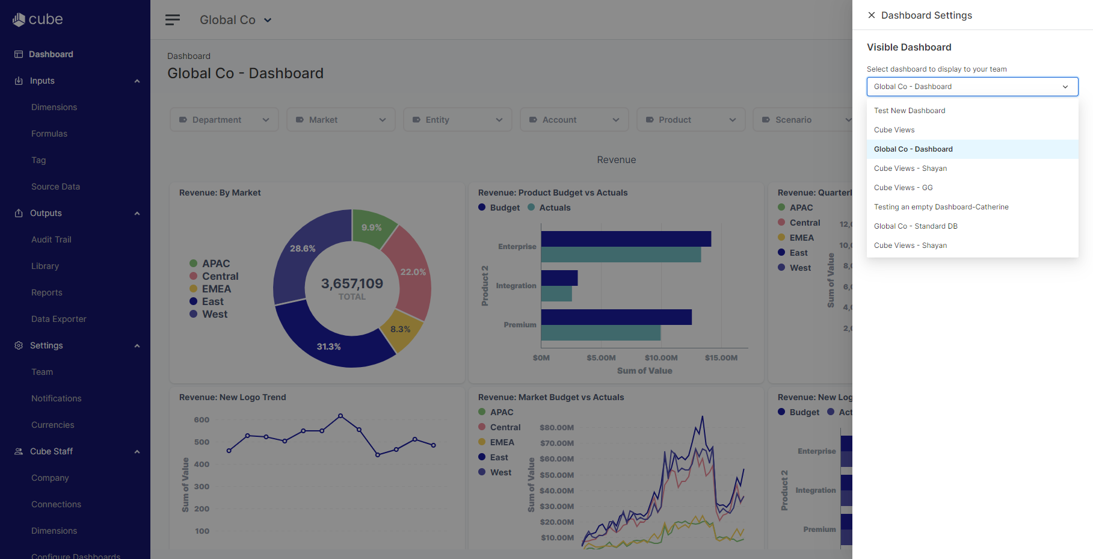The image size is (1093, 559).
Task: Toggle APAC legend in Market Budget vs Actuals
Action: coord(496,412)
